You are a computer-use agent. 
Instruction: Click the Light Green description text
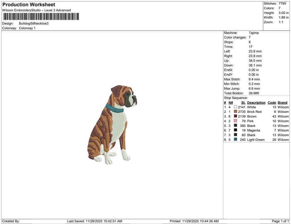[x=256, y=140]
